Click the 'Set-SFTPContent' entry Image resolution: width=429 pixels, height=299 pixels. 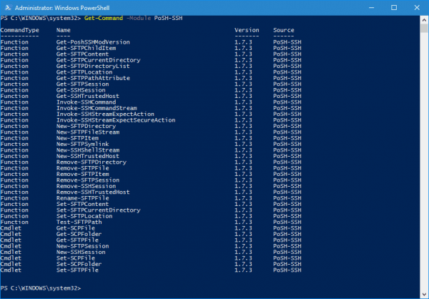pos(83,205)
